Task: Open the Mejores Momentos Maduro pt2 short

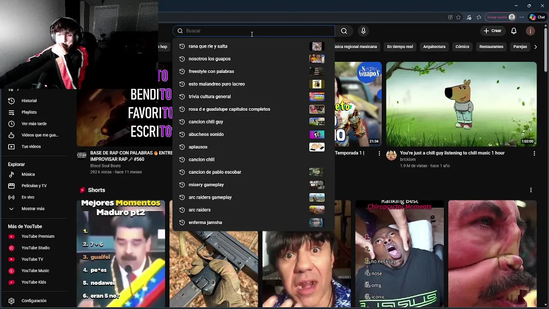Action: coord(121,254)
